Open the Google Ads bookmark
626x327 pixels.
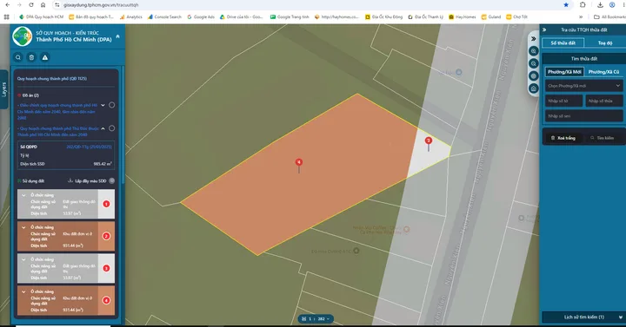point(201,16)
